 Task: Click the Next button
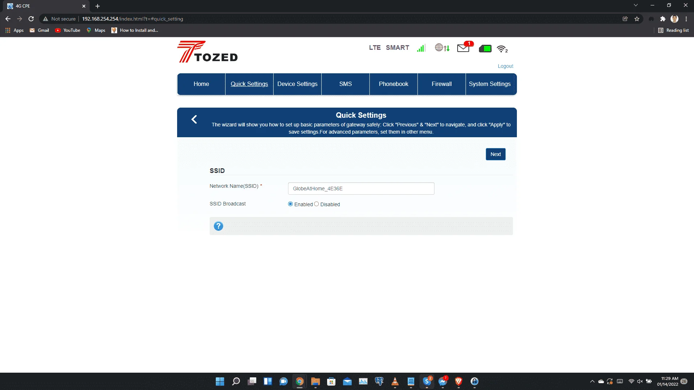496,154
